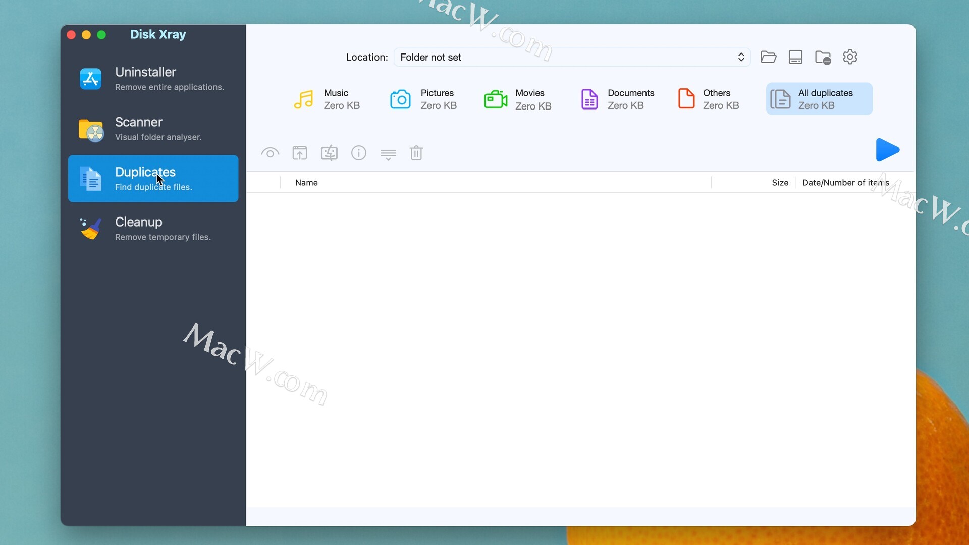Close the Disk Xray window
The width and height of the screenshot is (969, 545).
click(x=71, y=35)
